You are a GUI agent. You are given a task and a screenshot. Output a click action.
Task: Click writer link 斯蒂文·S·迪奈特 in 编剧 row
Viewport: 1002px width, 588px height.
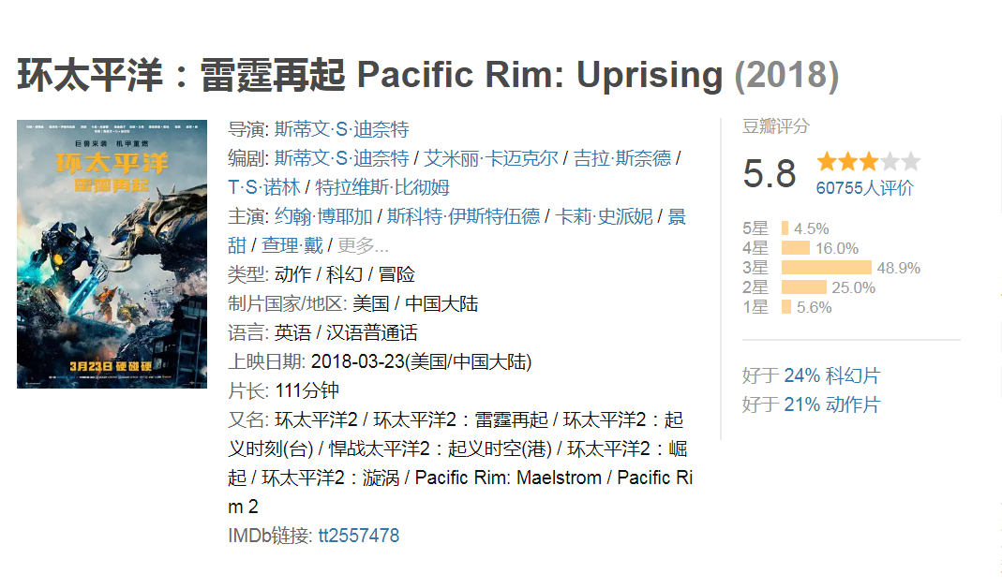pyautogui.click(x=342, y=158)
